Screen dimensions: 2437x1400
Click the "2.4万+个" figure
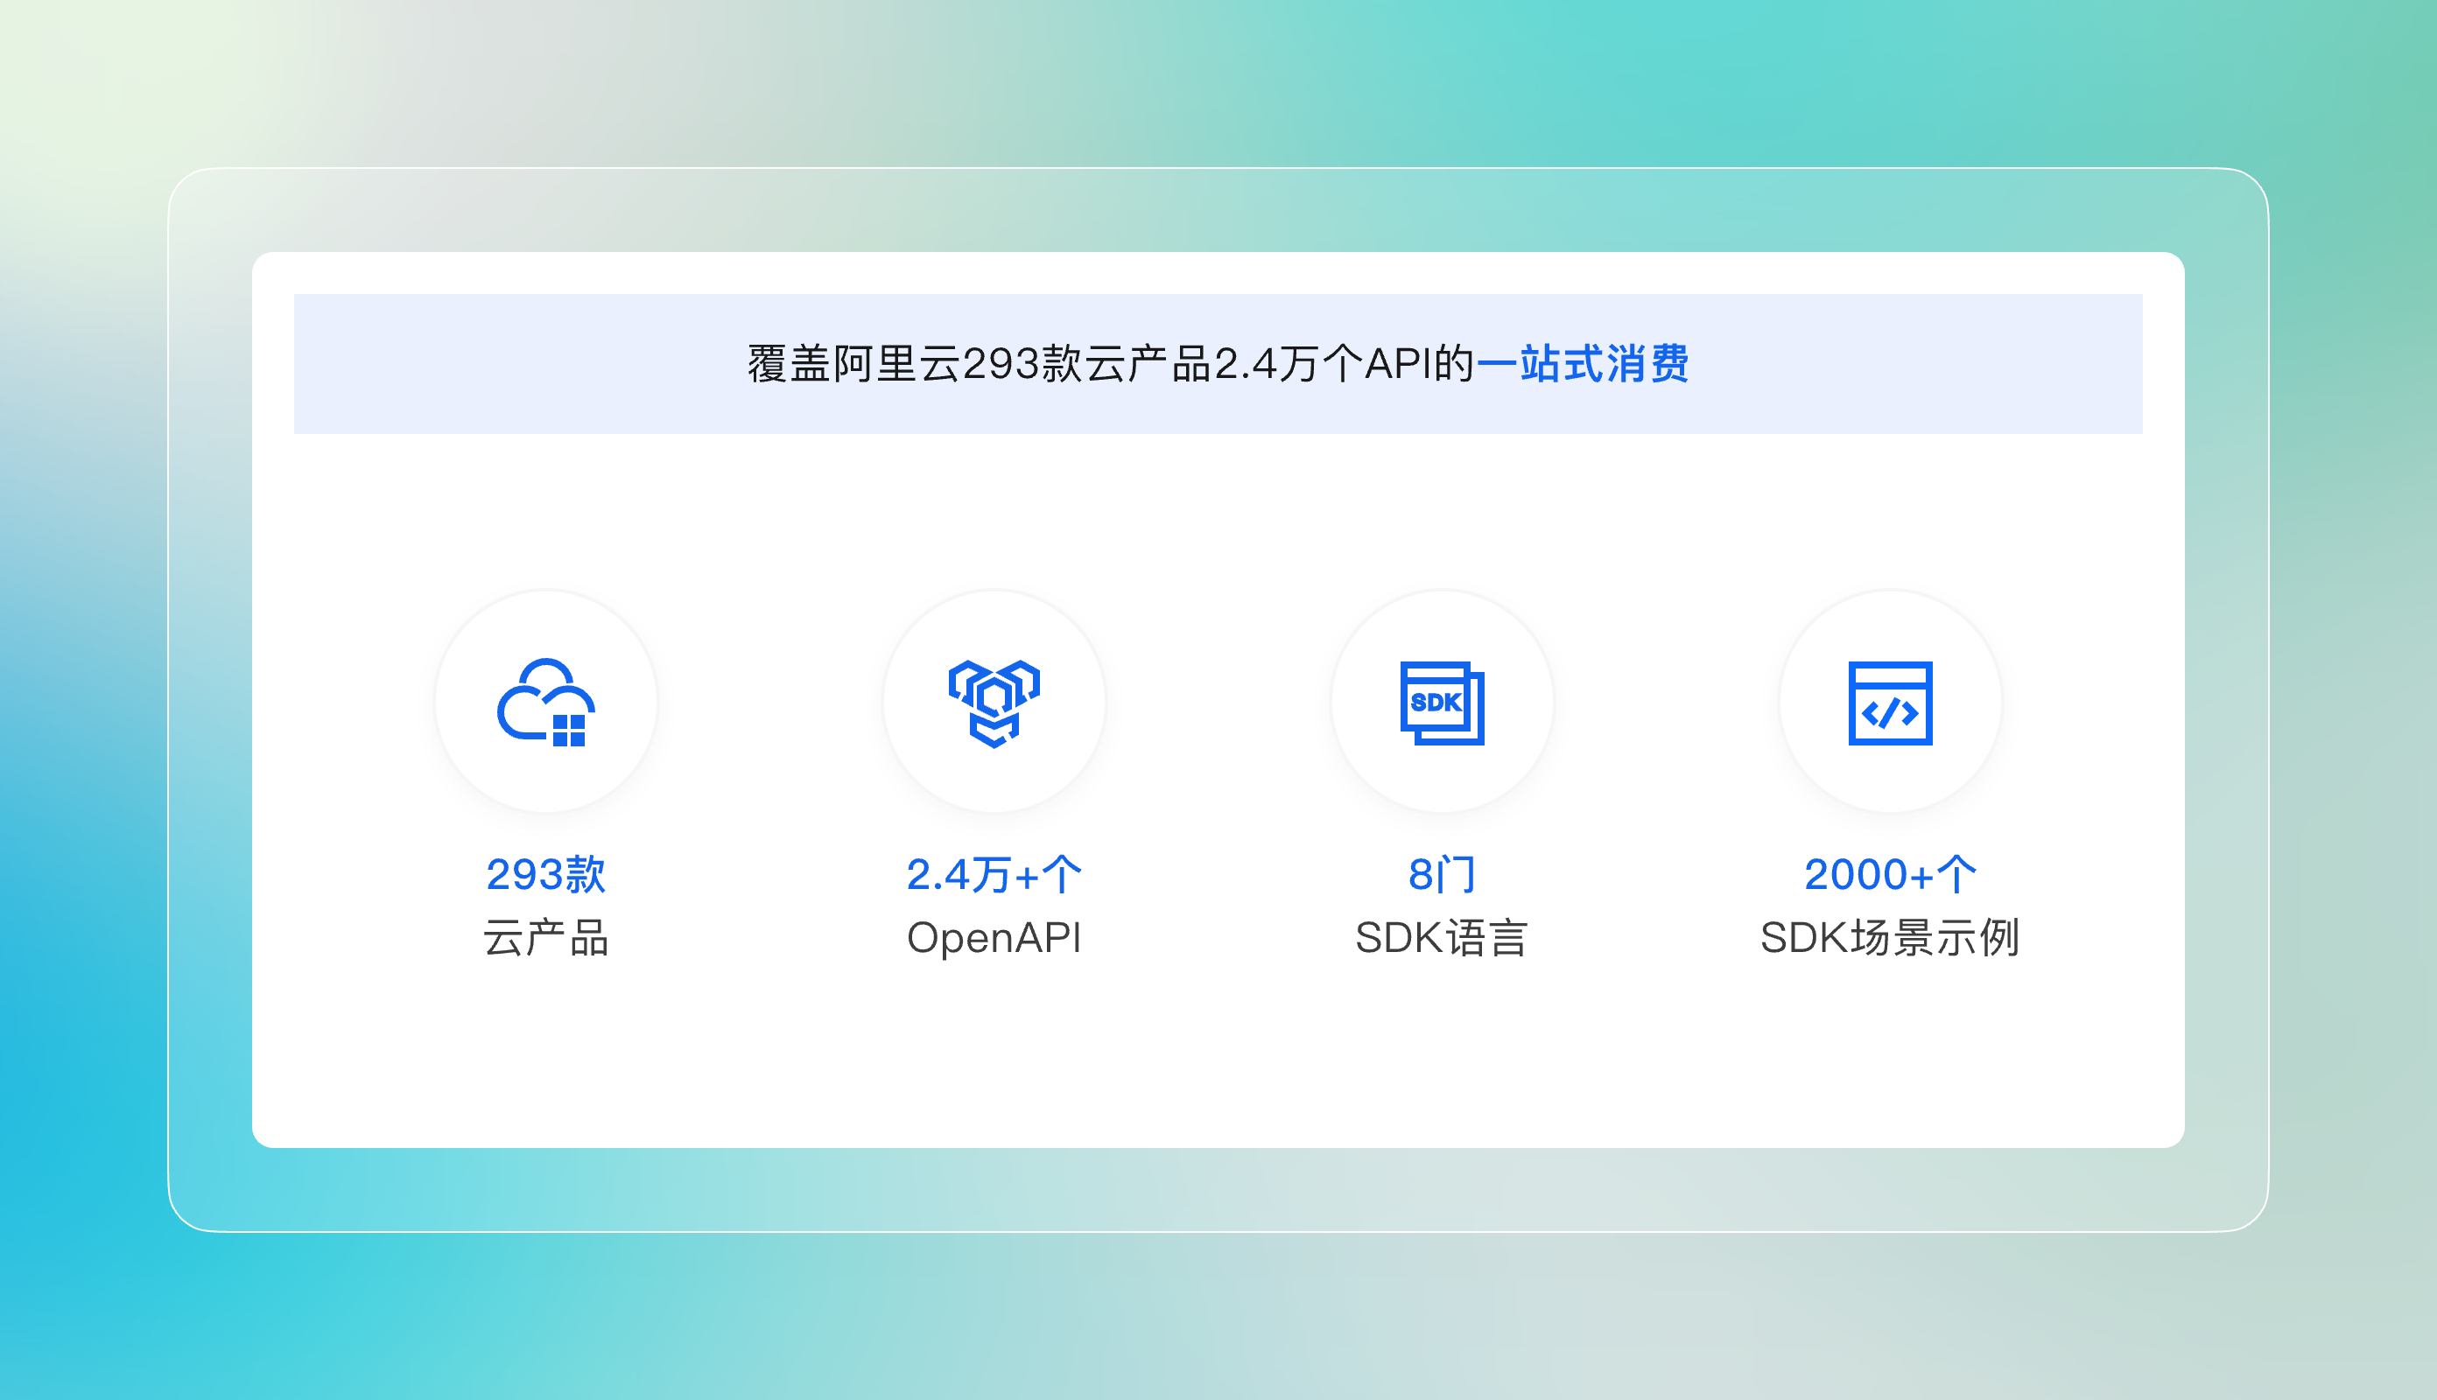tap(994, 874)
